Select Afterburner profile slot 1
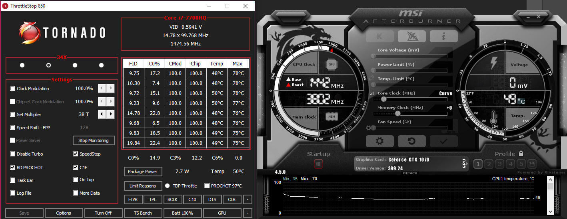The height and width of the screenshot is (219, 567). click(478, 164)
